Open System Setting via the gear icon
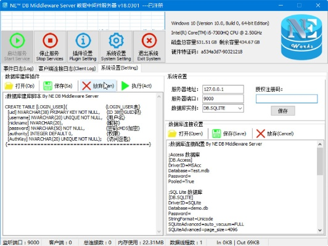 click(x=116, y=41)
